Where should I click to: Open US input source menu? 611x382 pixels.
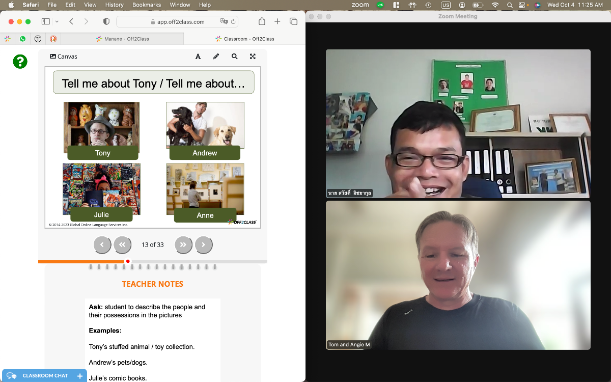click(446, 5)
